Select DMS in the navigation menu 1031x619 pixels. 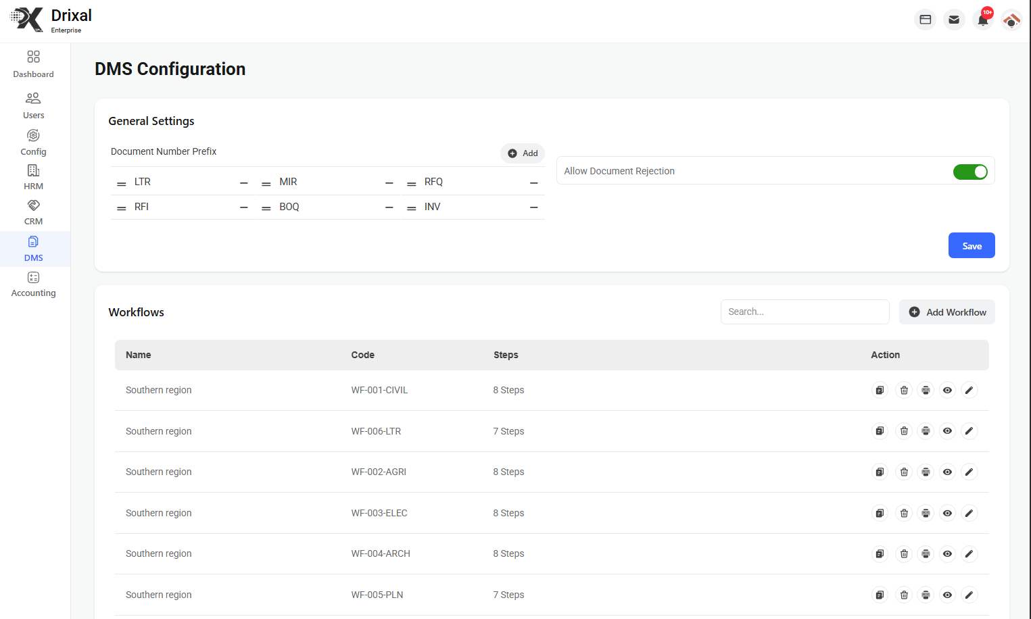click(x=33, y=249)
